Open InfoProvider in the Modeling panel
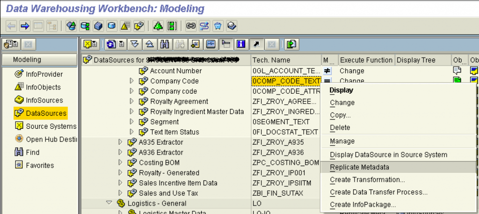The height and width of the screenshot is (214, 479). [x=44, y=74]
